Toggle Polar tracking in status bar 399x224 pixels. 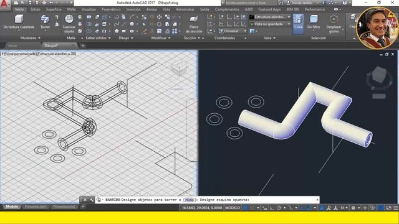tap(279, 208)
